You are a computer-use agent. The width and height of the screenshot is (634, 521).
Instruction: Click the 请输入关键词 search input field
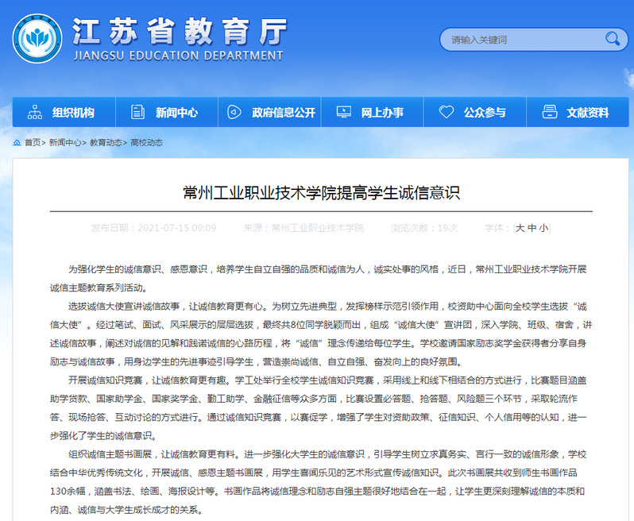point(520,39)
